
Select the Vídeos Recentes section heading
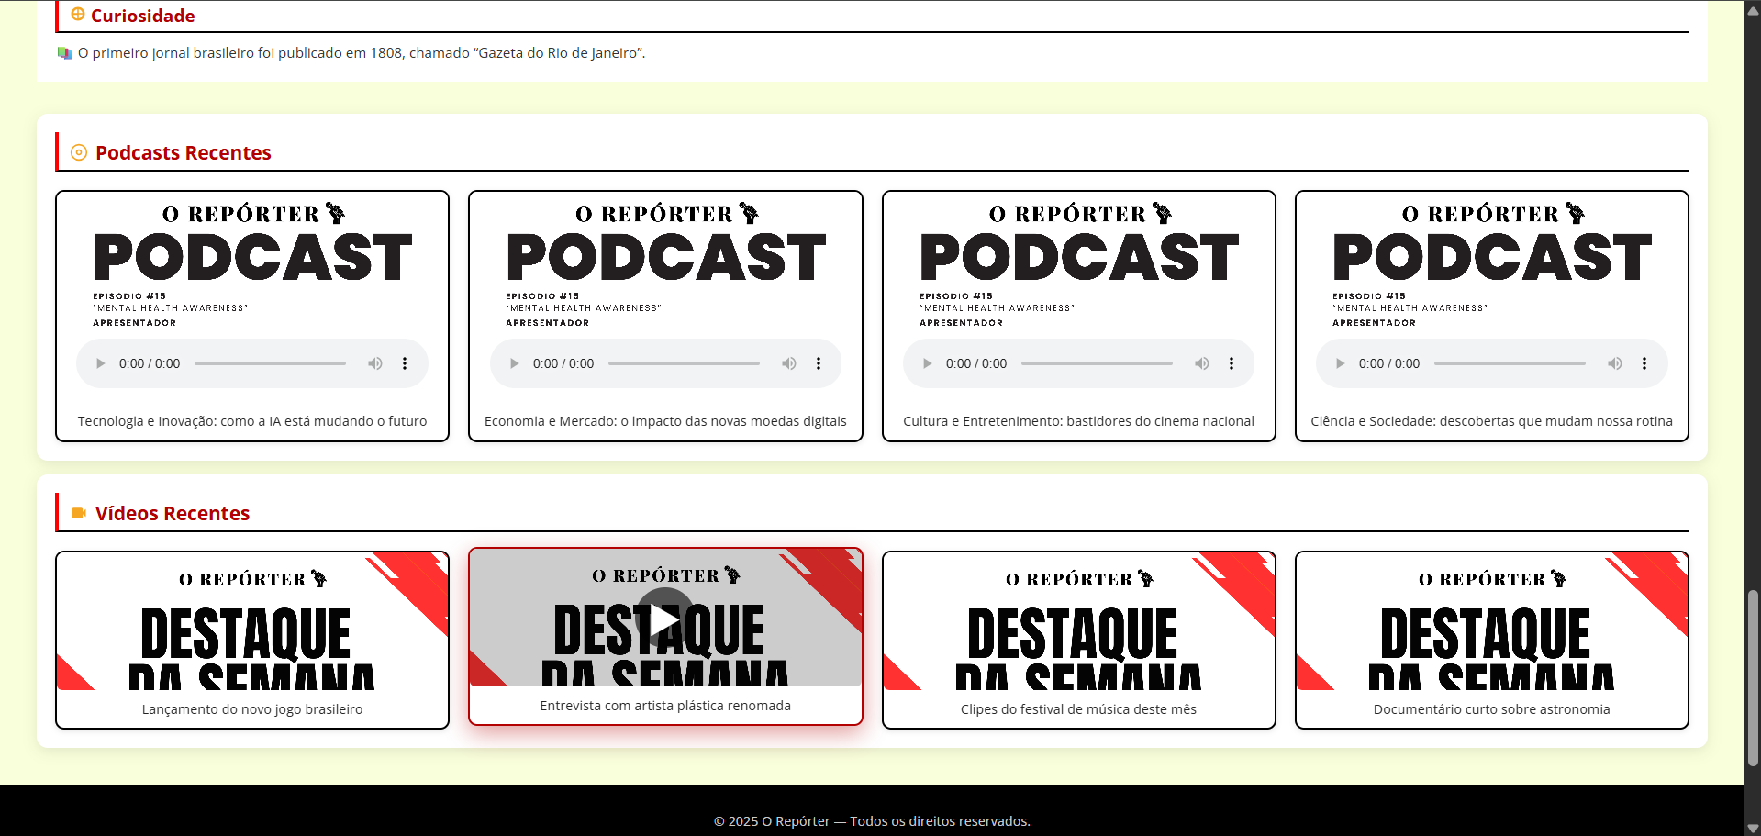tap(173, 513)
